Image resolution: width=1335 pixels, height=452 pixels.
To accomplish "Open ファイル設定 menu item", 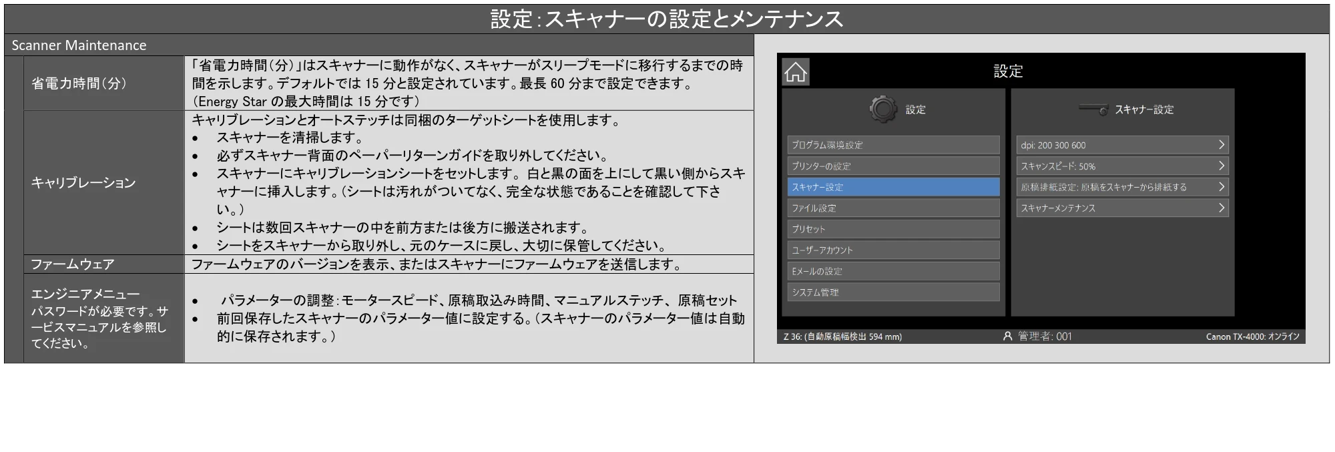I will [893, 208].
